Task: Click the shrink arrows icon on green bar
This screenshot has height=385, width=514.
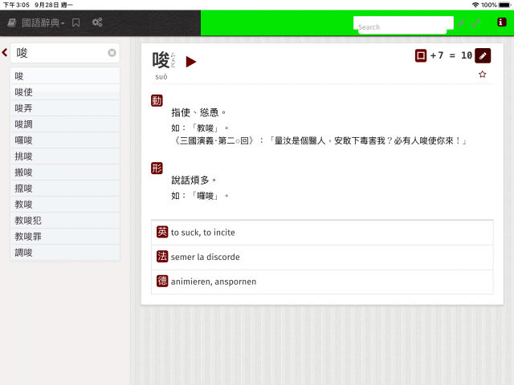Action: pyautogui.click(x=461, y=23)
